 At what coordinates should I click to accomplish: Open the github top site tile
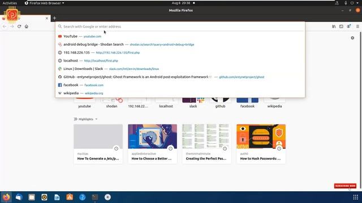pyautogui.click(x=220, y=103)
